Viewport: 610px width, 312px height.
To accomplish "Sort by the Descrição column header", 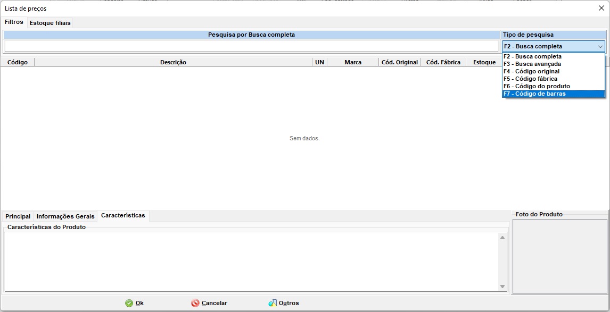I will click(x=173, y=62).
